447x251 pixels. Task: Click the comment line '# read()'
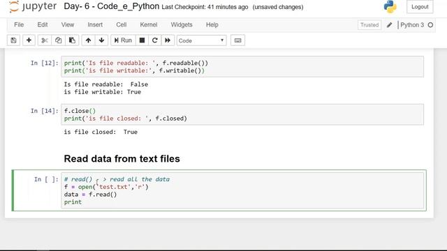click(117, 179)
